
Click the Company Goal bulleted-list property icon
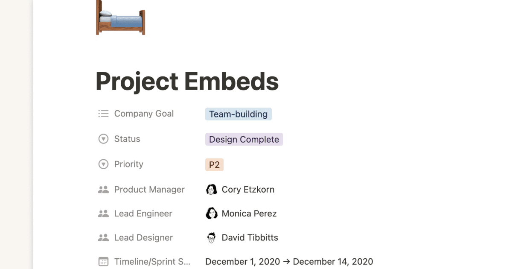[103, 113]
